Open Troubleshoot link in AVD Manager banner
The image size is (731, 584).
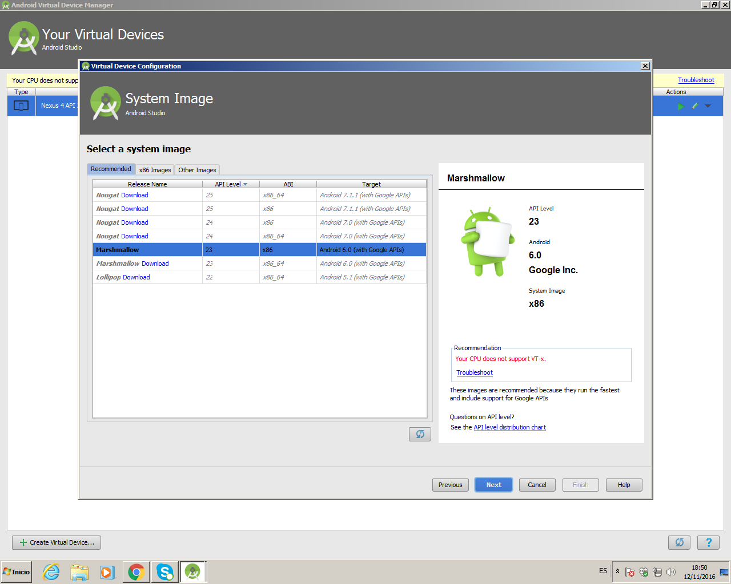pos(696,80)
